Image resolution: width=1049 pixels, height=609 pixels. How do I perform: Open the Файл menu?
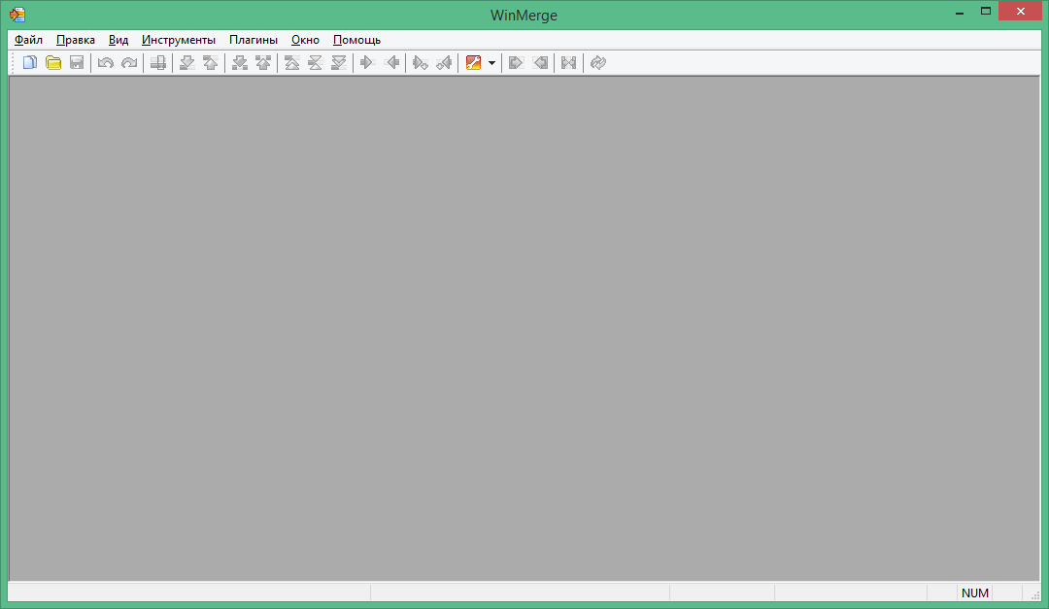click(x=27, y=40)
